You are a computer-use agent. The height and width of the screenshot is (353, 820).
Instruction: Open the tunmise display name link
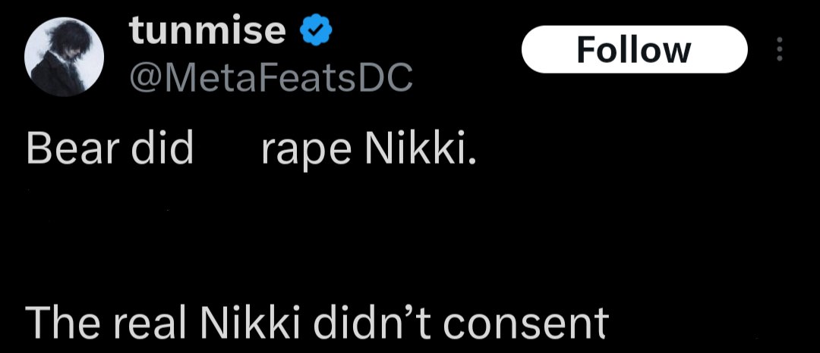[x=207, y=31]
